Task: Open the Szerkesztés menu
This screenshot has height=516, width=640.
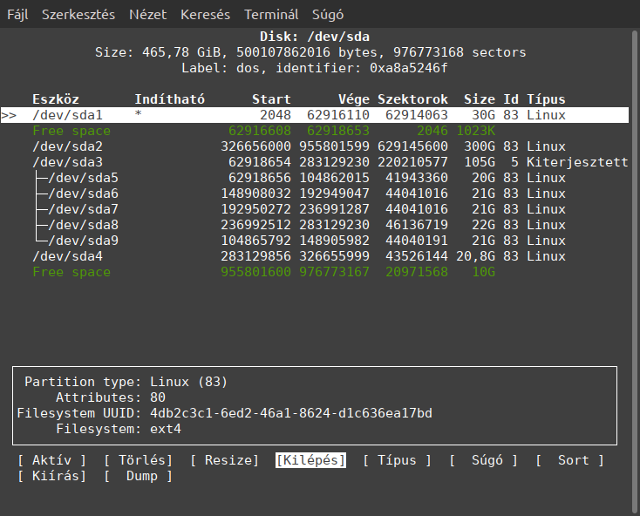Action: (x=78, y=15)
